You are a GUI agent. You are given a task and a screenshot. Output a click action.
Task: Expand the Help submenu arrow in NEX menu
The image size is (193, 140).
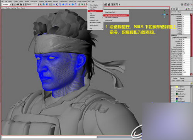[102, 29]
